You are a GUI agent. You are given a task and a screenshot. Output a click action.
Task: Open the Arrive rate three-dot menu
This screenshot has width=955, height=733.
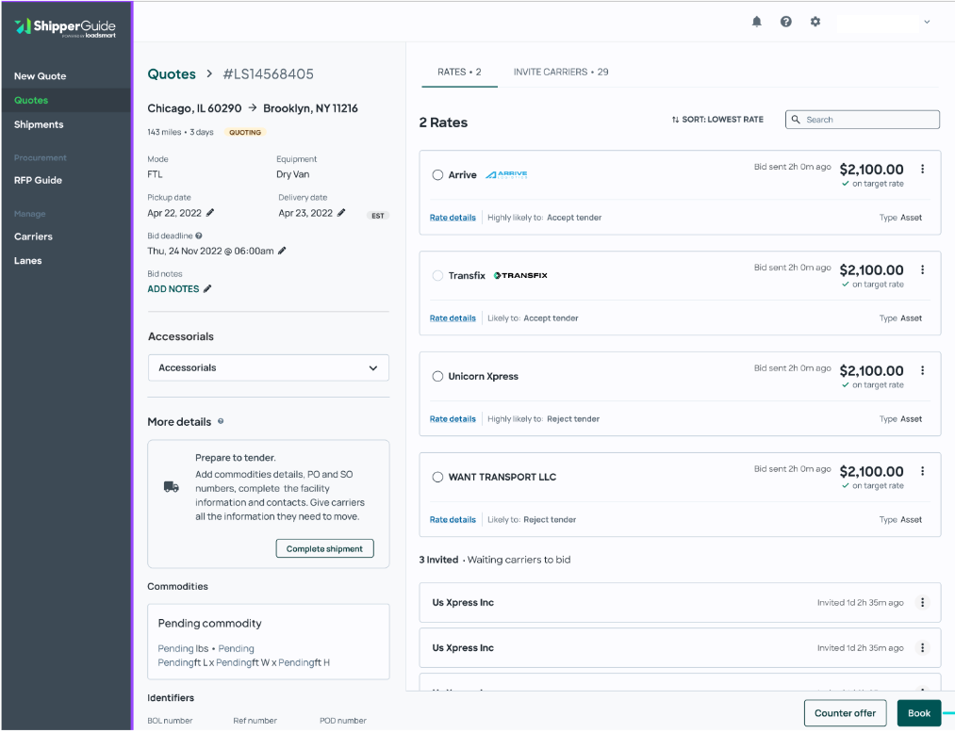pyautogui.click(x=922, y=170)
